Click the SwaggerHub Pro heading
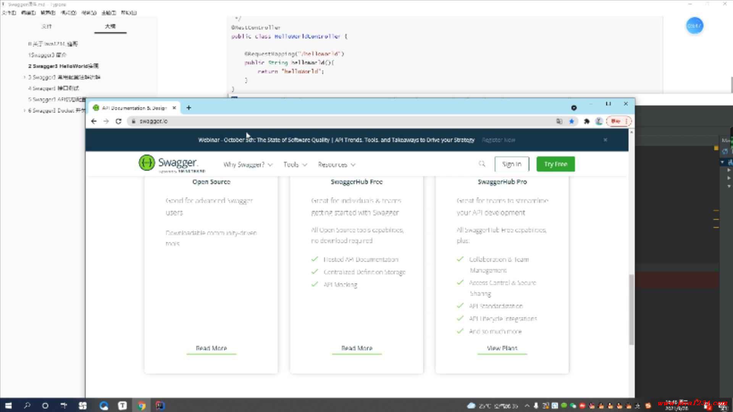Screen dimensions: 733x412 pos(502,182)
